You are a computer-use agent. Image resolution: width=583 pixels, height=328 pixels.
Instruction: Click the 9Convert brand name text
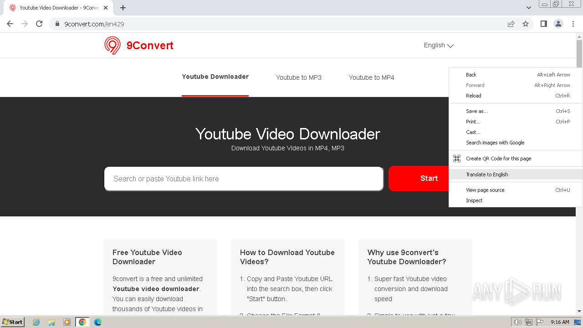pos(150,46)
